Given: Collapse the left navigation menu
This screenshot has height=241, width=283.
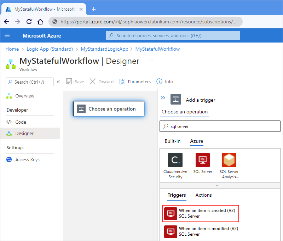Looking at the screenshot, I should pos(58,82).
